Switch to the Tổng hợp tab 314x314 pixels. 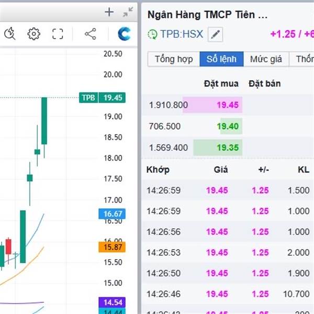tap(174, 59)
